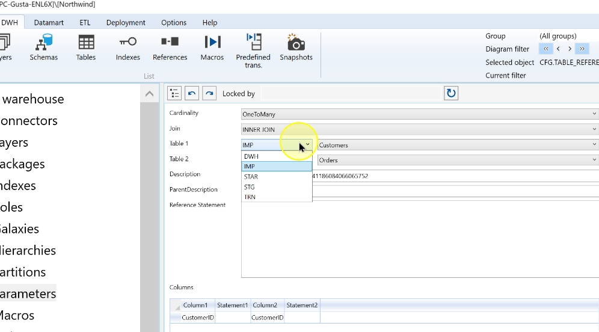Click the undo arrow button
Image resolution: width=599 pixels, height=332 pixels.
pyautogui.click(x=192, y=93)
